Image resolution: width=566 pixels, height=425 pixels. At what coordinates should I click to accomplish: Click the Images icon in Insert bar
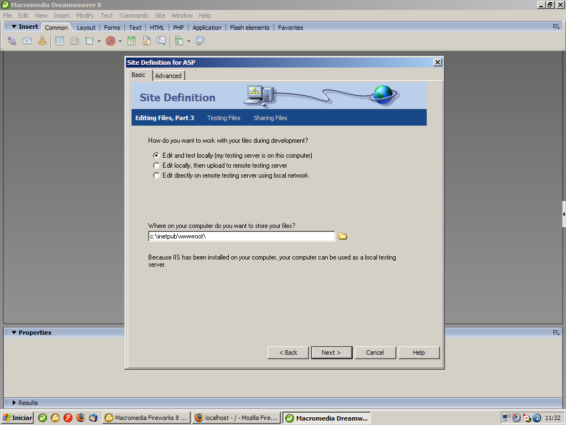89,41
